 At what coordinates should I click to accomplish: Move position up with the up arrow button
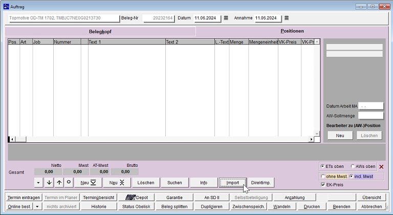[x=59, y=183]
